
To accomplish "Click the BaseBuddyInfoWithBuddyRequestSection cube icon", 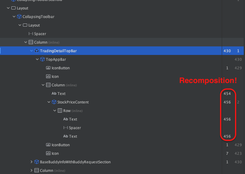I will click(37, 162).
